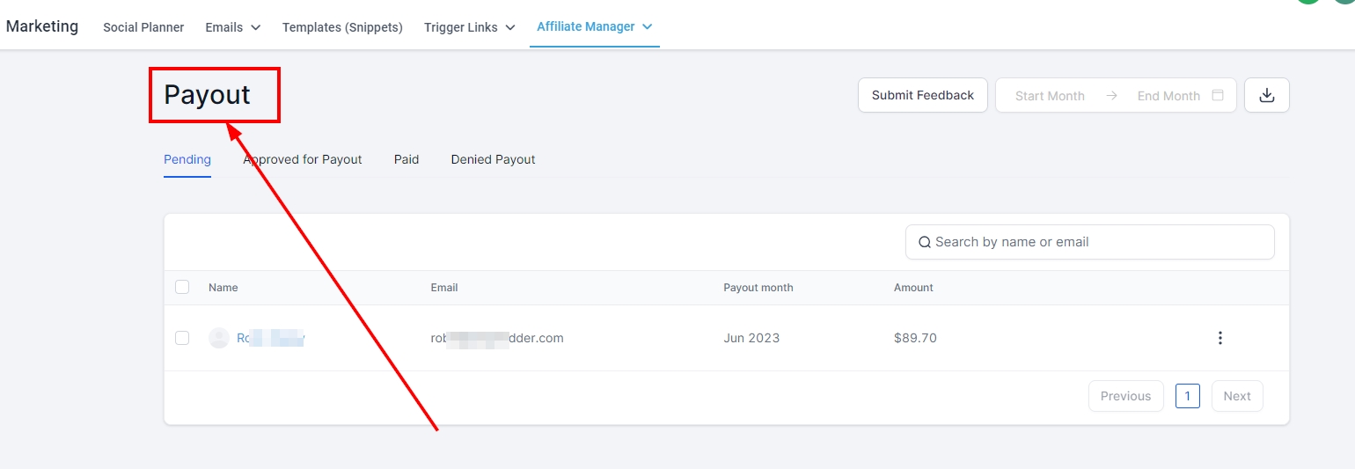Open Templates (Snippets) menu item
The height and width of the screenshot is (469, 1355).
click(342, 27)
